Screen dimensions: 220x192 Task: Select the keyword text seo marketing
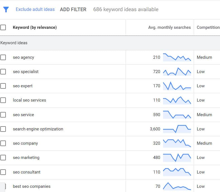tap(26, 158)
